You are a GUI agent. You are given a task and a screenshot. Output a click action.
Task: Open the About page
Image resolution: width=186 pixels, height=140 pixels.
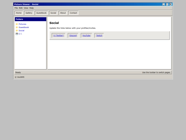coord(63,13)
